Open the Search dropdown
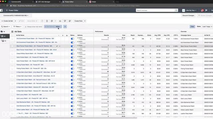Image resolution: width=213 pixels, height=119 pixels. tap(5, 26)
